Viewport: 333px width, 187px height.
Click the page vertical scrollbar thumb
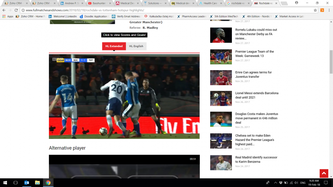point(331,61)
